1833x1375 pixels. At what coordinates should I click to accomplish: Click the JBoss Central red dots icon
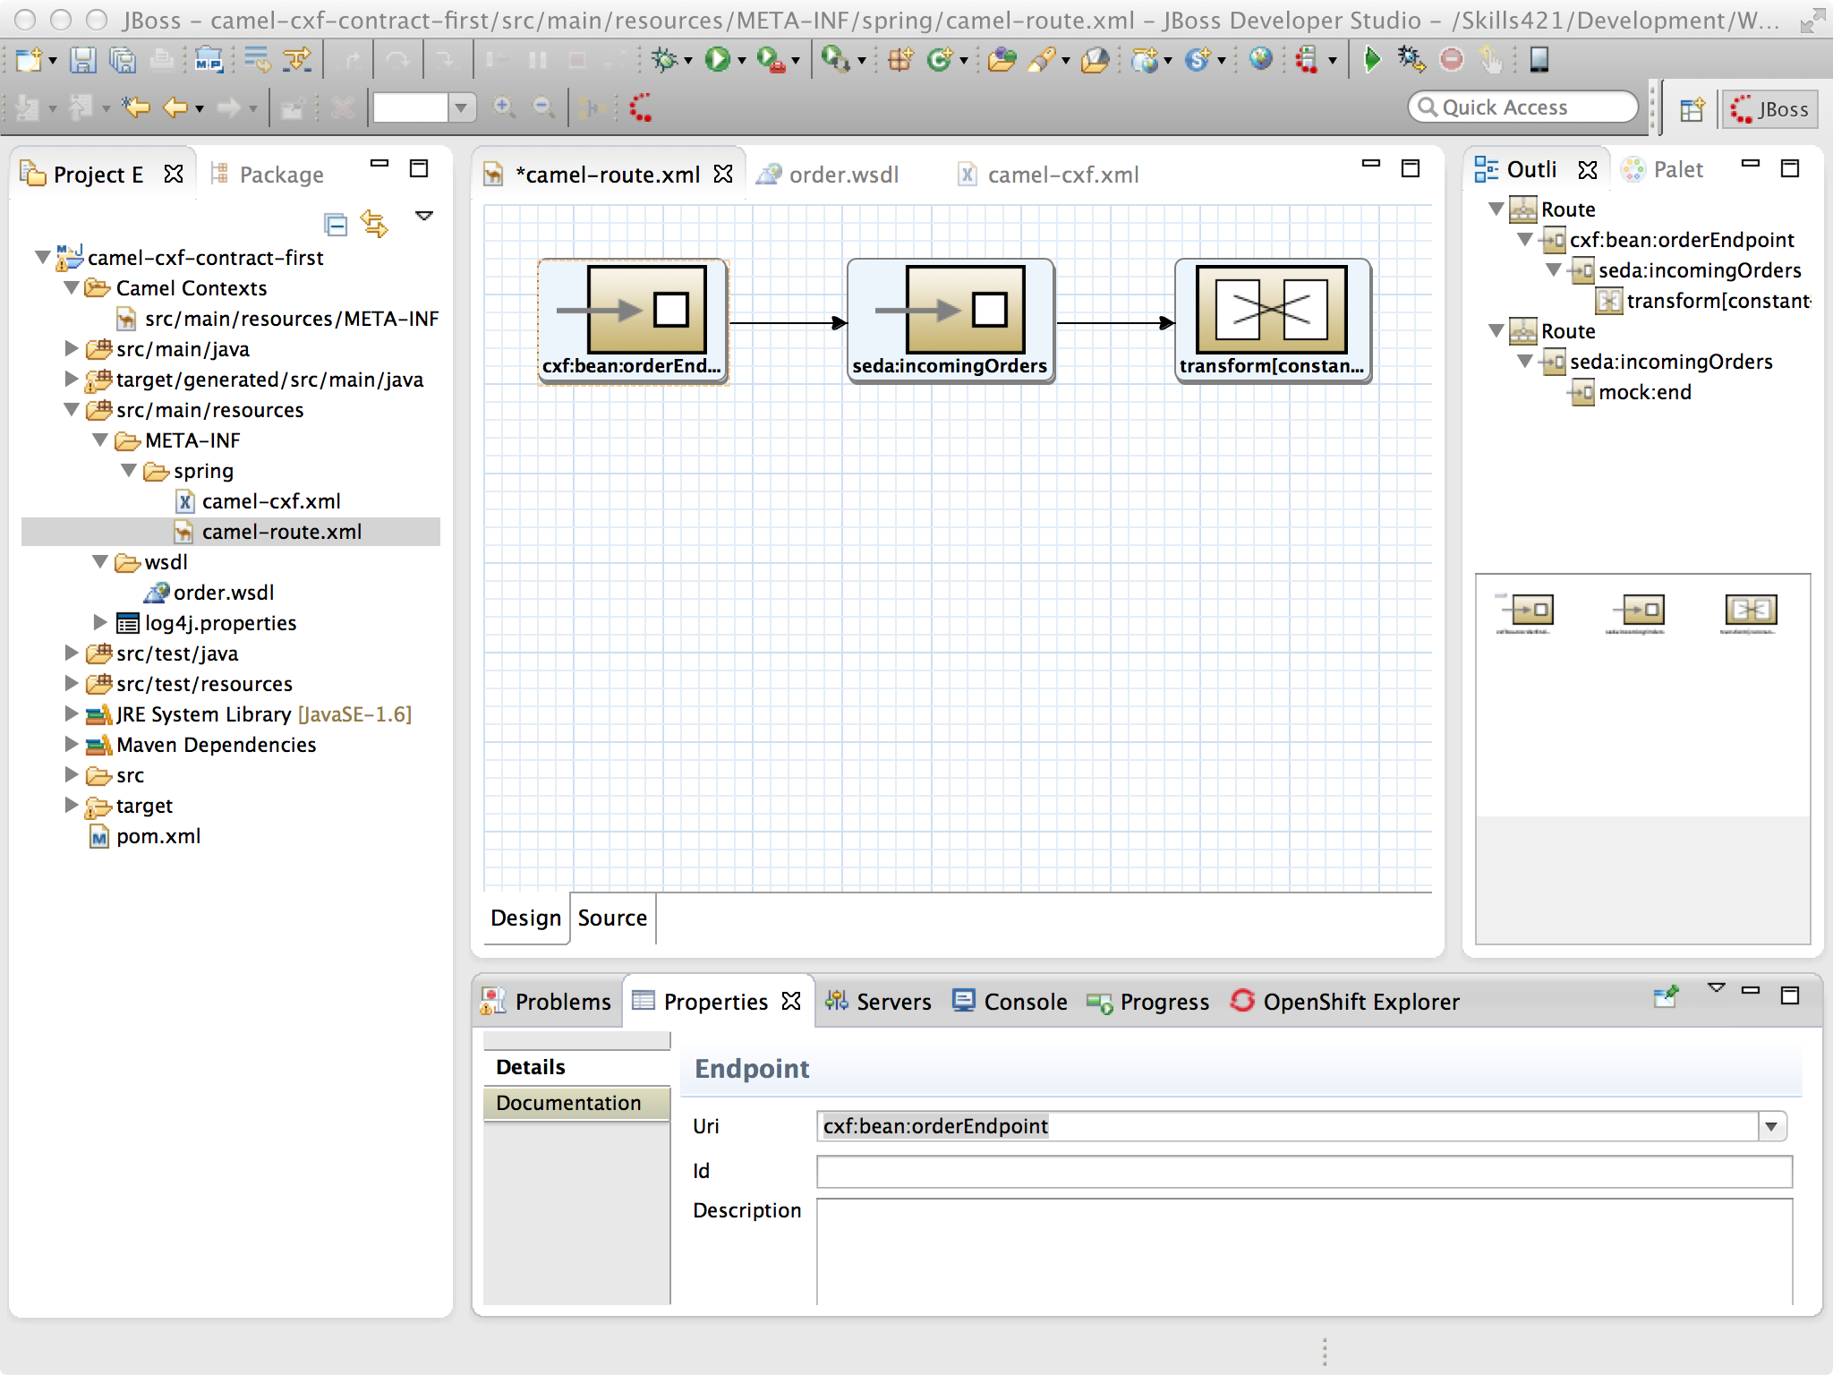[x=641, y=108]
